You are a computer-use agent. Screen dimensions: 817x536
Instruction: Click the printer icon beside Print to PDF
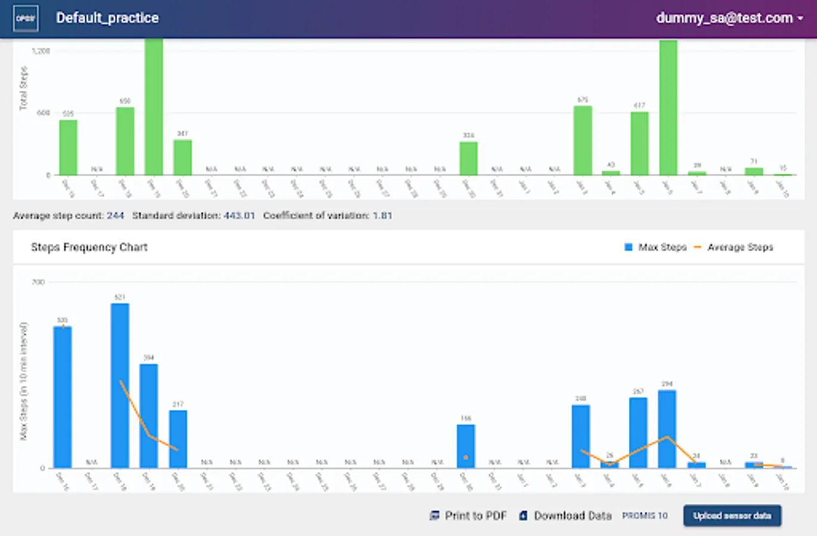click(435, 516)
